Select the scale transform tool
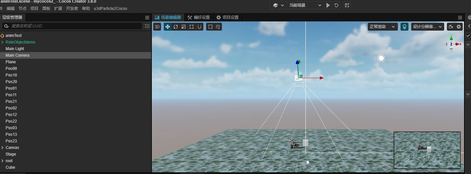The width and height of the screenshot is (471, 174). pos(184,27)
